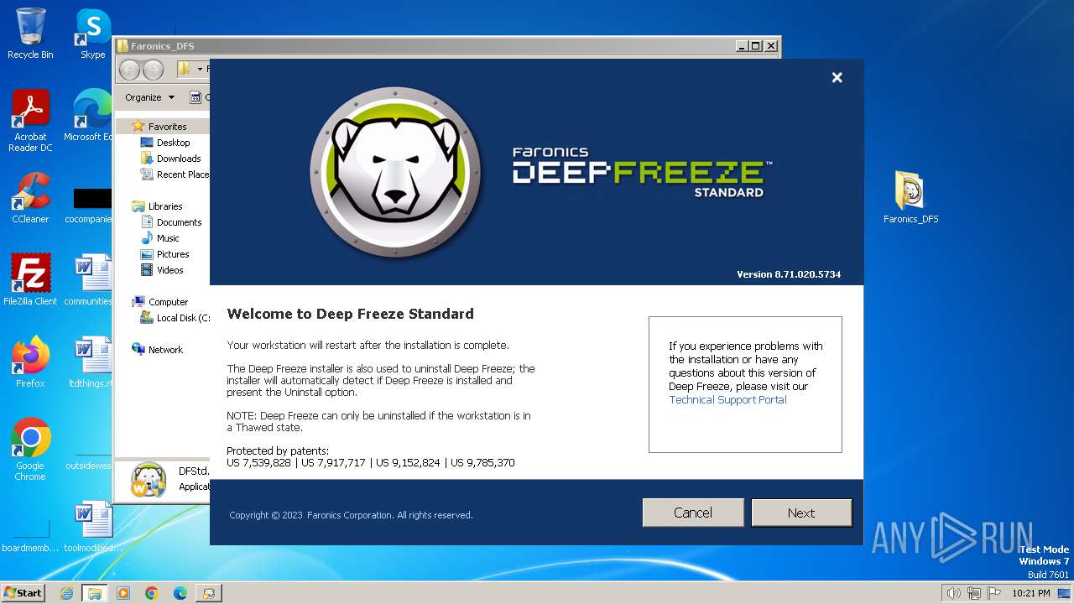Screen dimensions: 1074x604
Task: Open the Pictures library
Action: [x=173, y=254]
